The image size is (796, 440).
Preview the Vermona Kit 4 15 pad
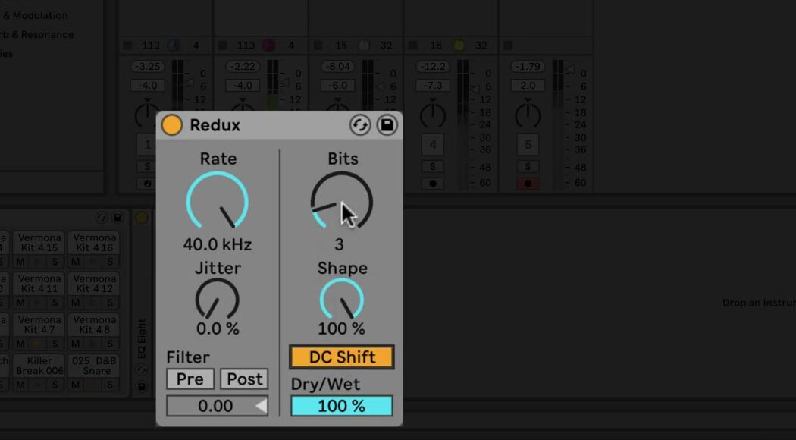[x=37, y=262]
